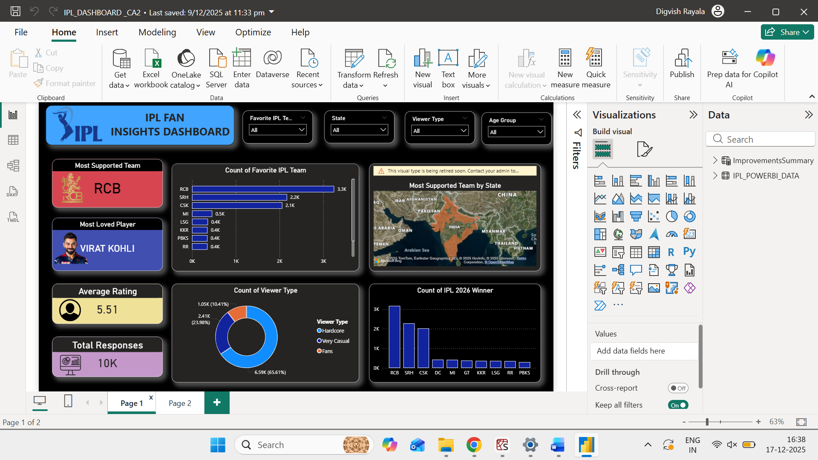
Task: Open the Modeling ribbon tab
Action: pyautogui.click(x=157, y=32)
